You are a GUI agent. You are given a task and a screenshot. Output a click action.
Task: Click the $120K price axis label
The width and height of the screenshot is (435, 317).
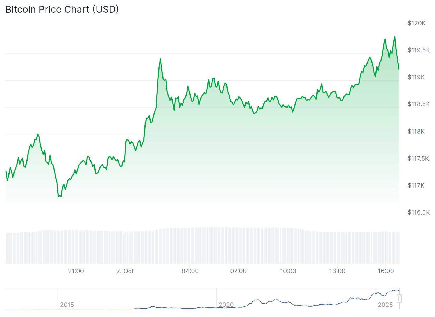(x=416, y=23)
